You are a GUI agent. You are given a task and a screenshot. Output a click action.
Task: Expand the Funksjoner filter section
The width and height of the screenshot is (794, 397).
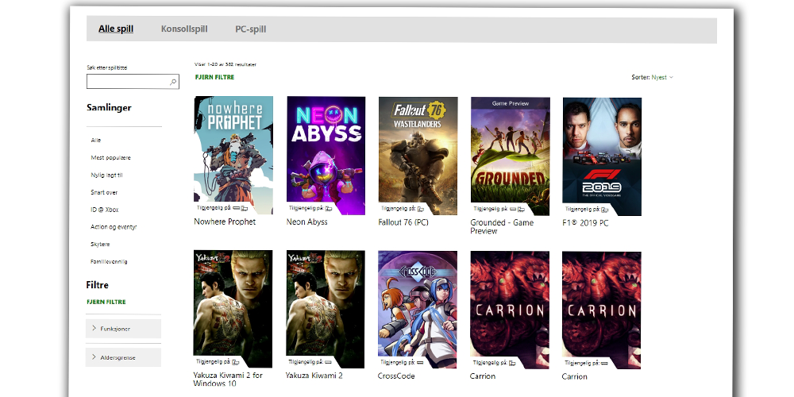coord(123,328)
